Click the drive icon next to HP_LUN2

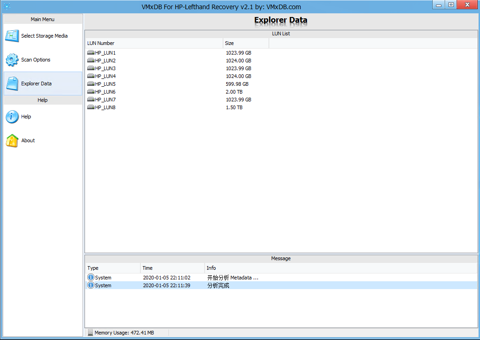coord(90,61)
